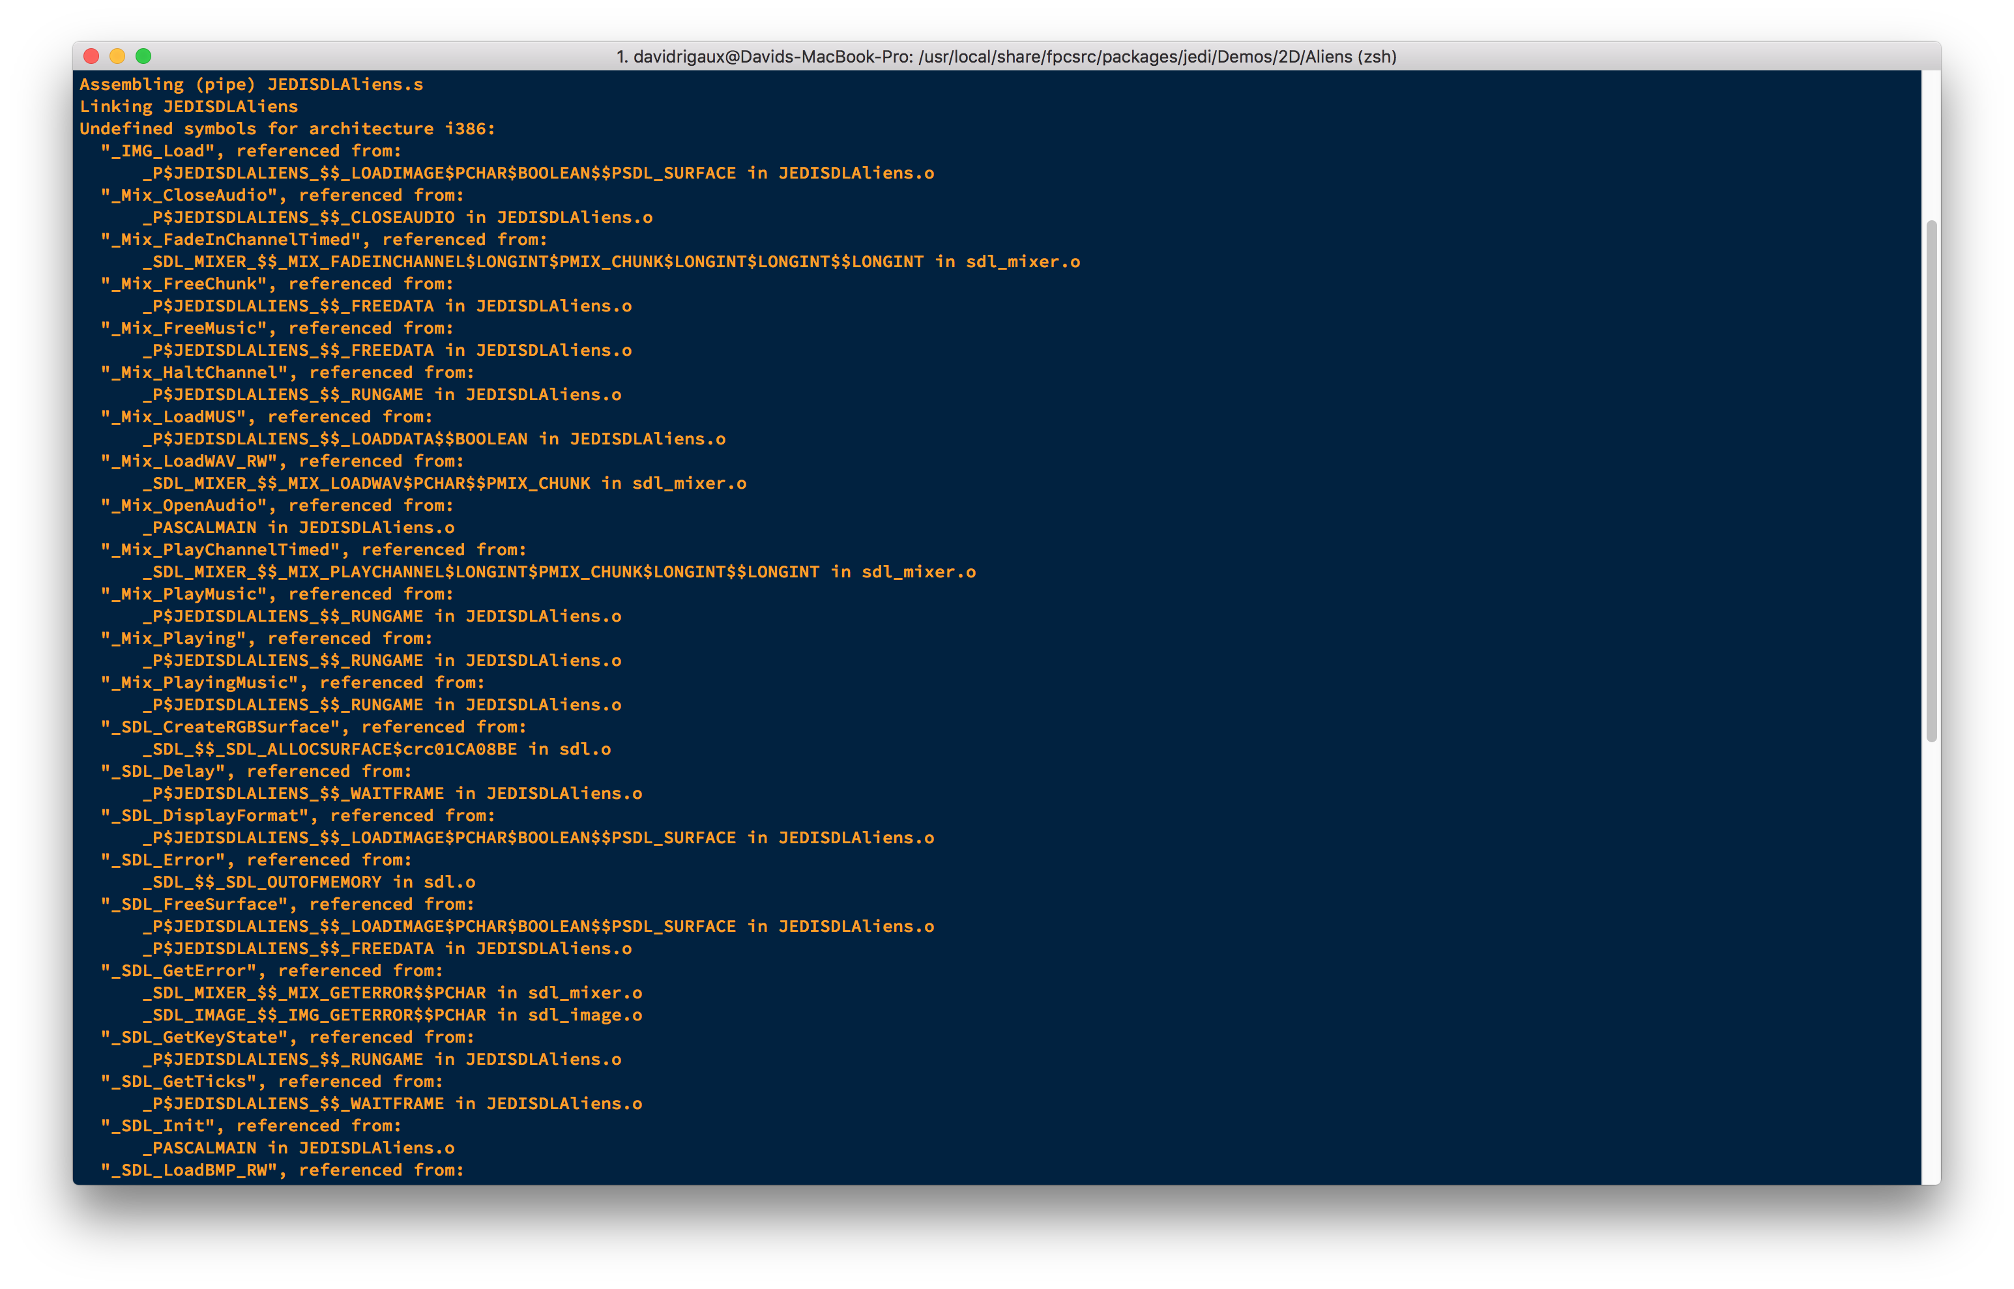Click the "_SDL_LoadBMP_RW" referenced from line
Viewport: 2014px width, 1289px height.
tap(282, 1171)
